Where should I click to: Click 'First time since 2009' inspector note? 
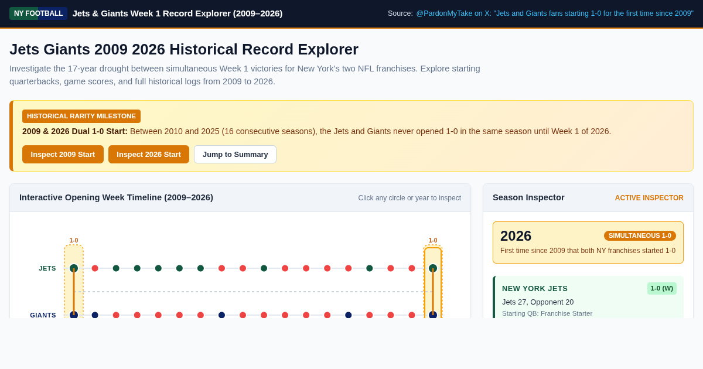pos(588,251)
